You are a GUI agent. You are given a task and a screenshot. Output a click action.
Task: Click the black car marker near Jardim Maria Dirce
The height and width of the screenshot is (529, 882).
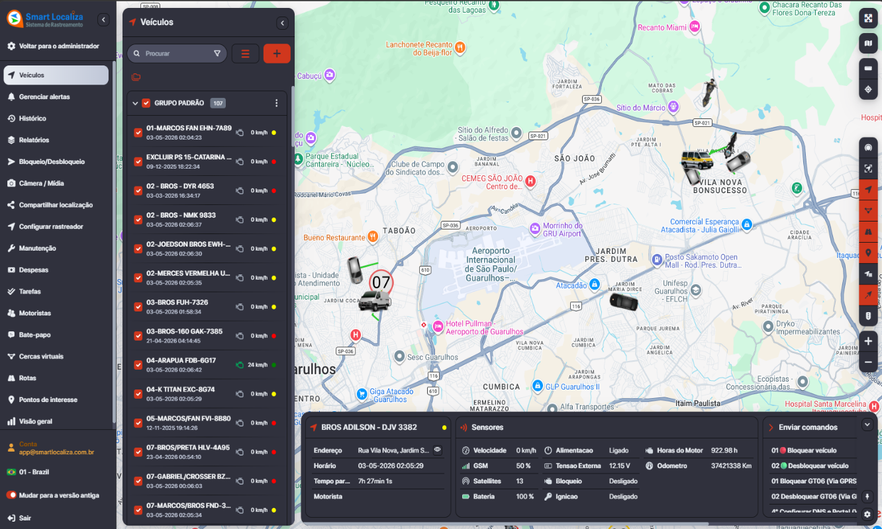pyautogui.click(x=624, y=302)
